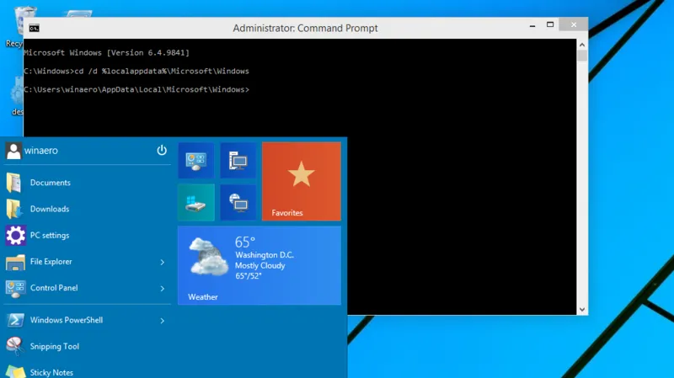The image size is (674, 378).
Task: Open the Sticky Notes icon
Action: pos(15,371)
